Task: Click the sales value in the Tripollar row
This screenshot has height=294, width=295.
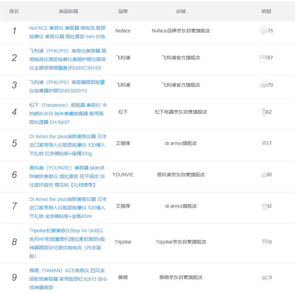Action: pyautogui.click(x=267, y=242)
